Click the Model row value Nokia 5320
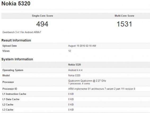150x113 pixels. [74, 75]
